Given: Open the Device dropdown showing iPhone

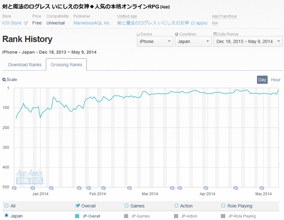Looking at the screenshot, I should coord(155,41).
